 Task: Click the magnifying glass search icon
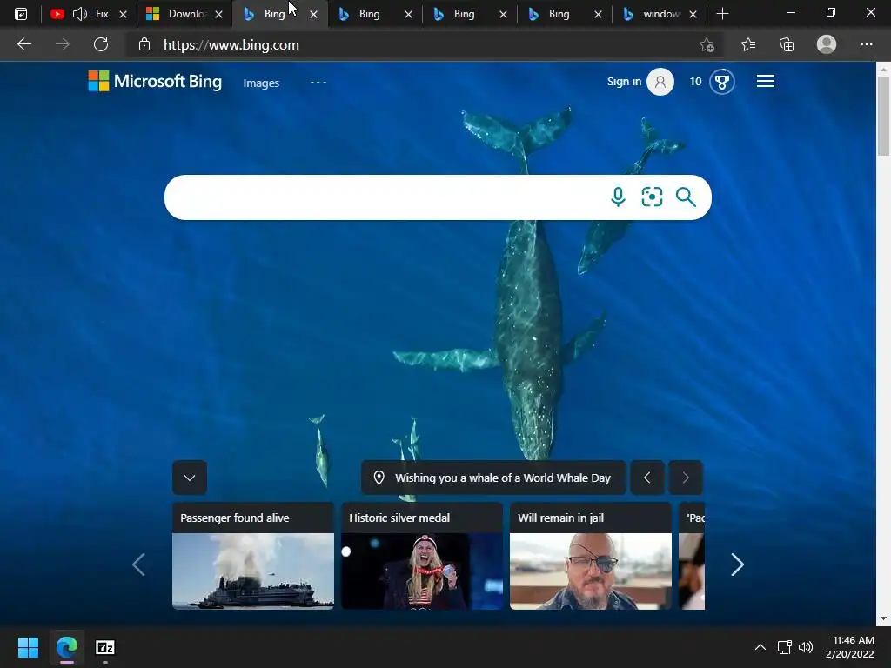686,197
